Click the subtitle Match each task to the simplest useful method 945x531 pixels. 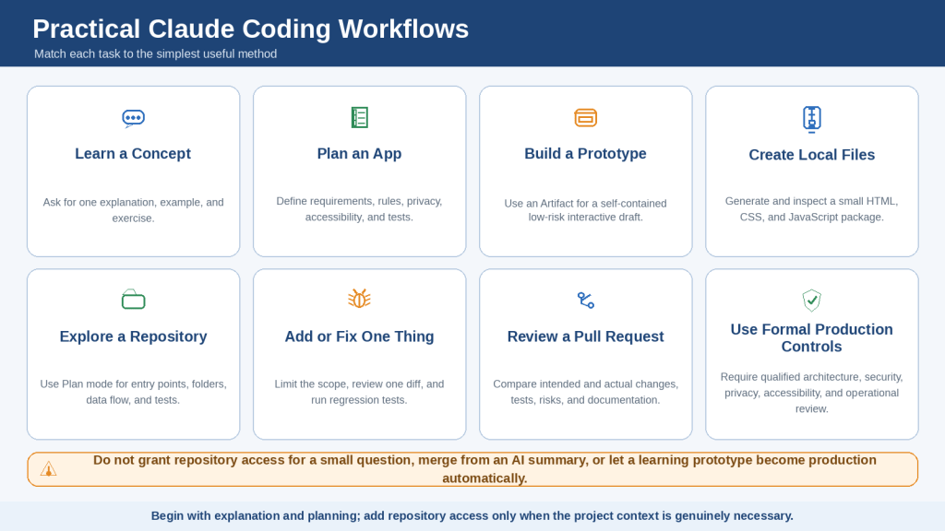[x=155, y=53]
